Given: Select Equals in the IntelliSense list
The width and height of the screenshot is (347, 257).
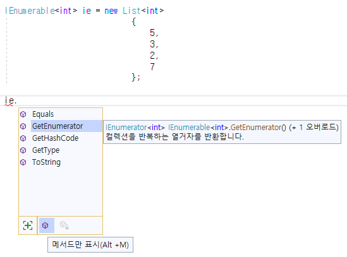Looking at the screenshot, I should coord(61,114).
